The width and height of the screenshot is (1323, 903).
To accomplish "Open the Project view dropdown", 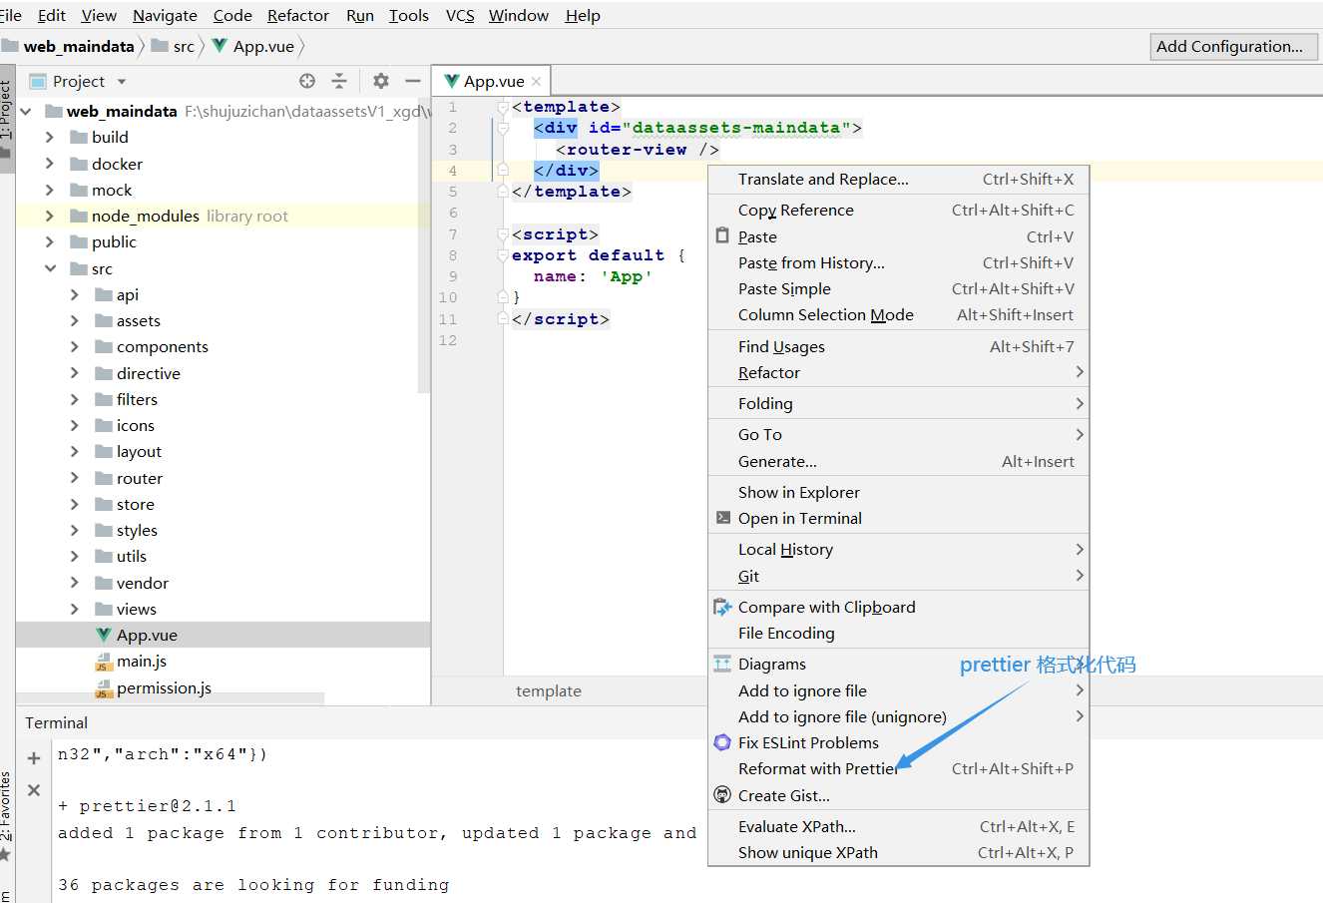I will pyautogui.click(x=122, y=82).
